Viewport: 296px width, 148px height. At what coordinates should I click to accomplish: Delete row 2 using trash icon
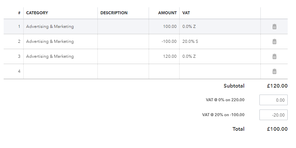click(274, 41)
